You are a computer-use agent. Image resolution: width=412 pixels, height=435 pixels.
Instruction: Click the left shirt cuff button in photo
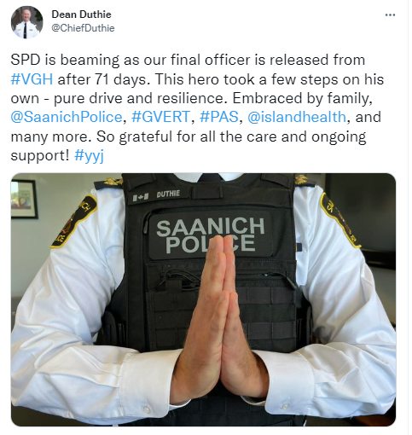point(147,409)
